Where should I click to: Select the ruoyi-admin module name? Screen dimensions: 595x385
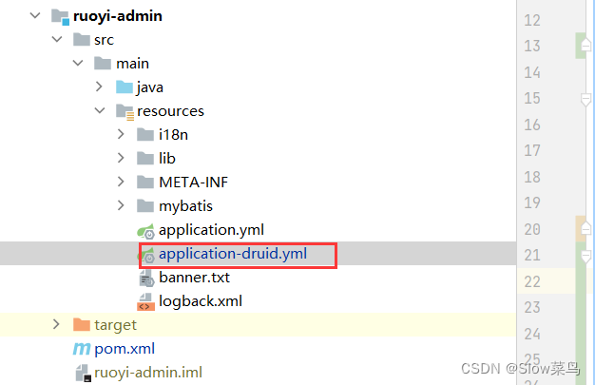[x=118, y=16]
